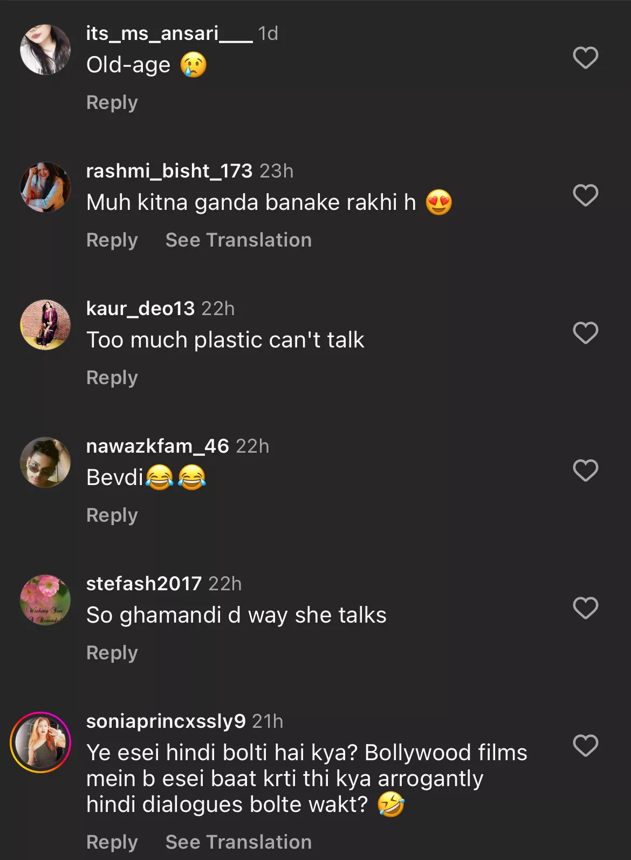The height and width of the screenshot is (860, 631).
Task: Open username link stefash2017
Action: tap(144, 583)
